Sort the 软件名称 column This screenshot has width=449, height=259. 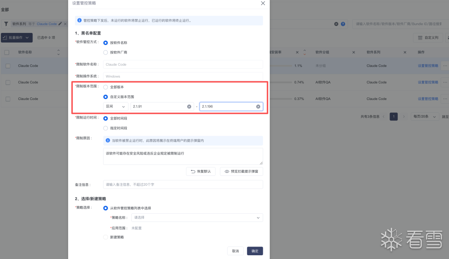(x=59, y=52)
